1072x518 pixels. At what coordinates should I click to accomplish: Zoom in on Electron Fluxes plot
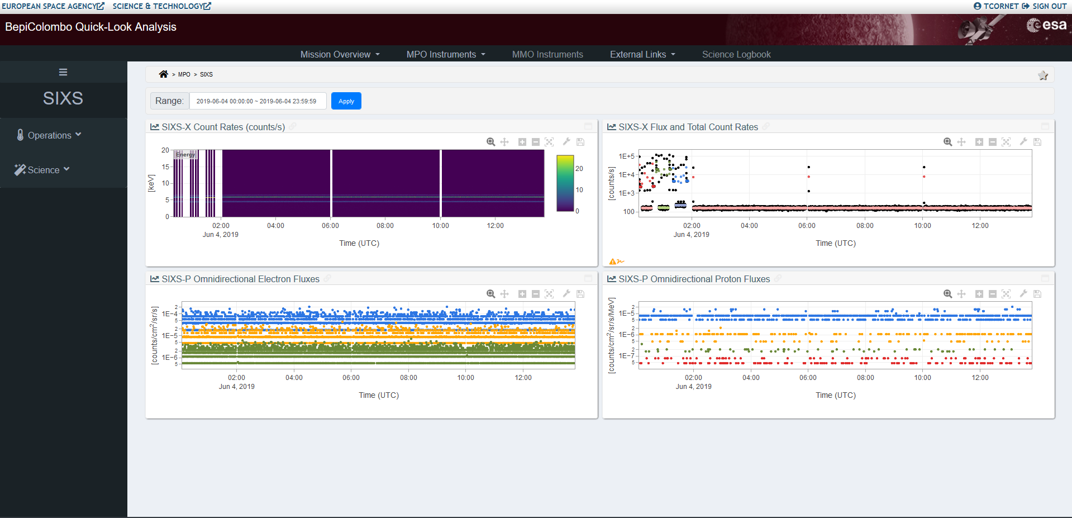point(522,294)
